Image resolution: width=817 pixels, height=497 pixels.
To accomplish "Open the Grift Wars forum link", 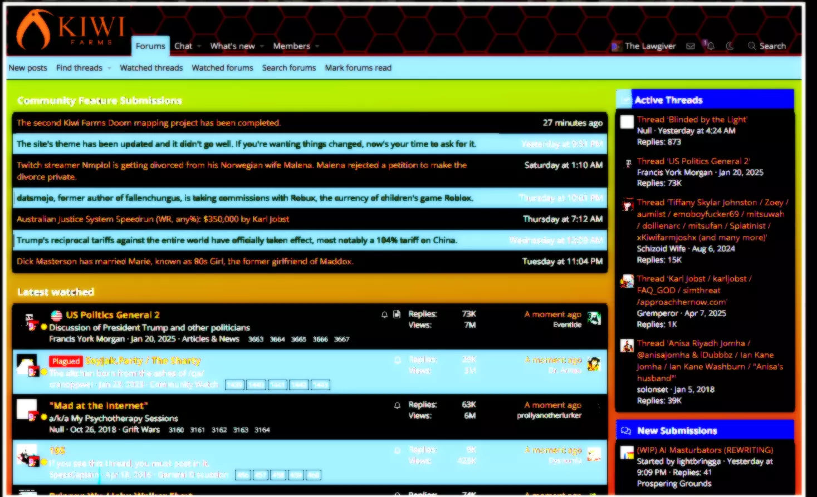I will click(x=141, y=430).
